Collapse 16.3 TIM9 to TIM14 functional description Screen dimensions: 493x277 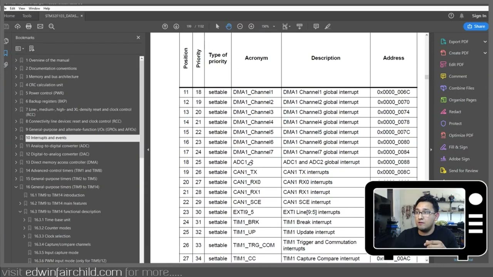pyautogui.click(x=20, y=212)
